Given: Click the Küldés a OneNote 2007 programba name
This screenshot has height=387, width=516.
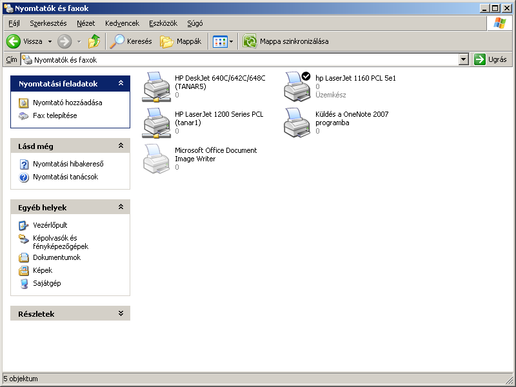Looking at the screenshot, I should [x=352, y=119].
